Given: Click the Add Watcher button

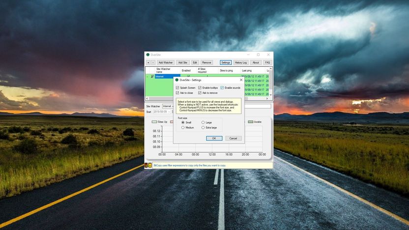Looking at the screenshot, I should [x=166, y=62].
